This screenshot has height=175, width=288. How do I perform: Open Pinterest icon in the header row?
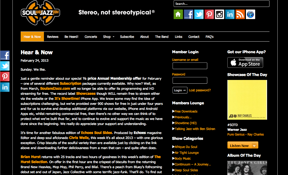point(209,14)
